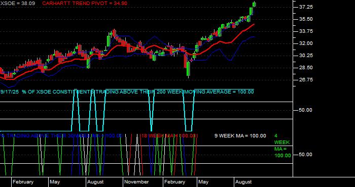355x187 pixels.
Task: Click the green 4 WEEK MA = 100.00 label
Action: 282,146
